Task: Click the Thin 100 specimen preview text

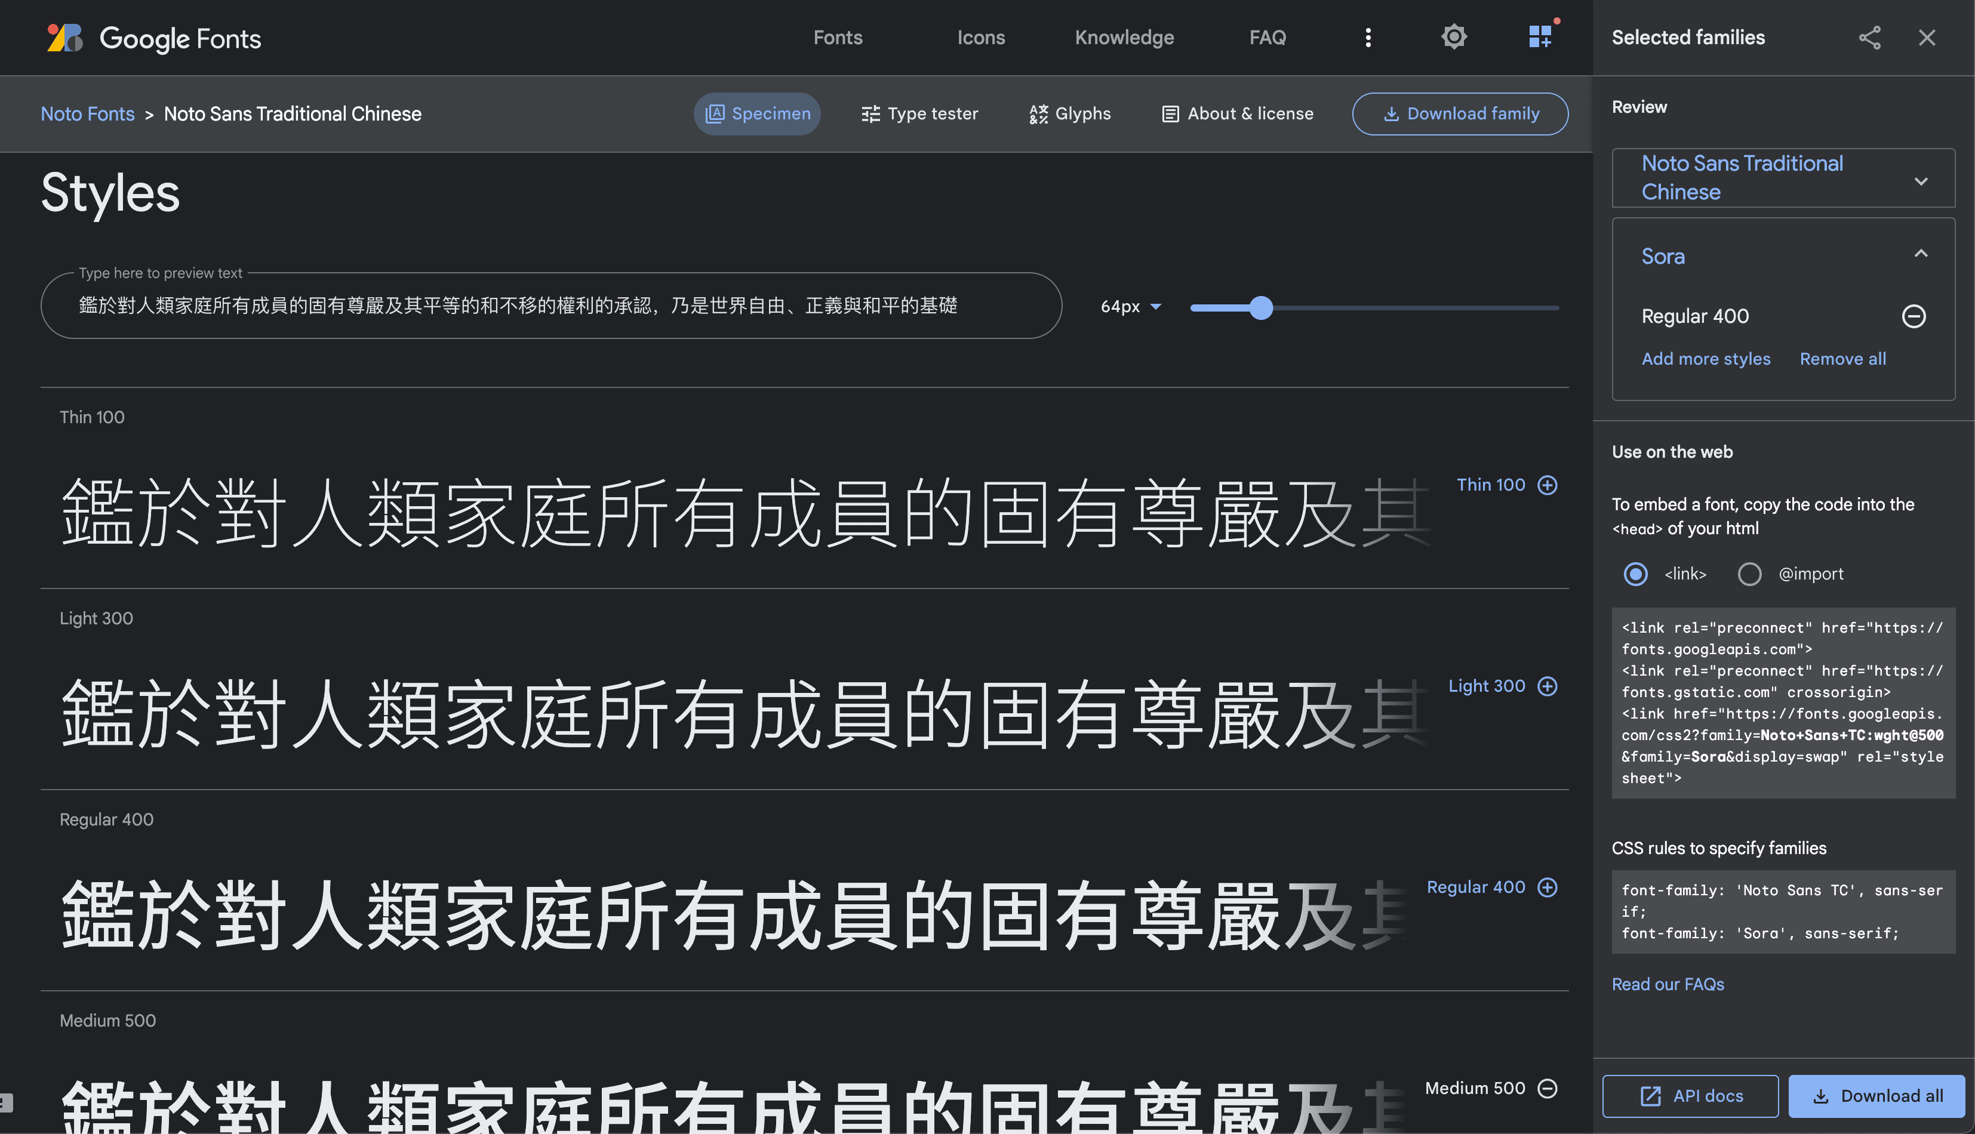Action: (746, 513)
